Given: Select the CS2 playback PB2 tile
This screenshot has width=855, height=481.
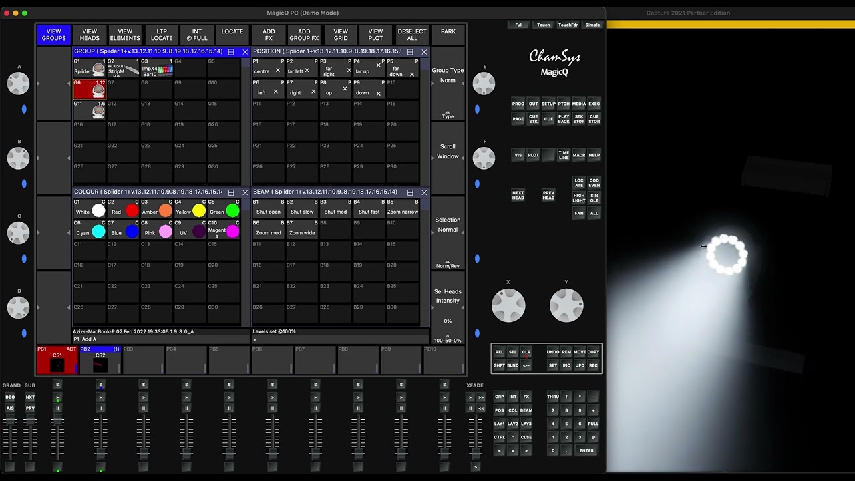Looking at the screenshot, I should pos(100,360).
